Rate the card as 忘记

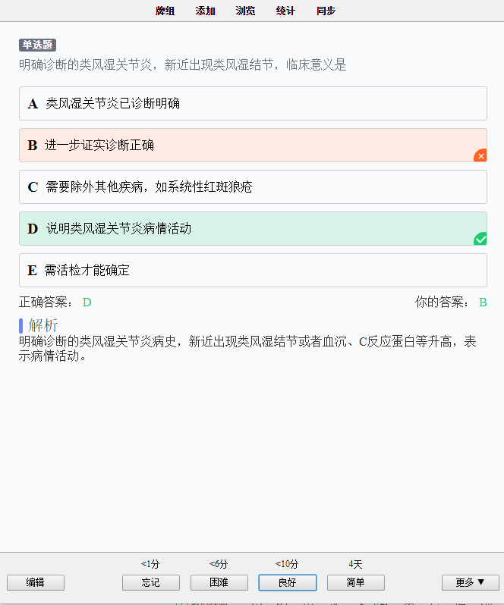pos(151,582)
